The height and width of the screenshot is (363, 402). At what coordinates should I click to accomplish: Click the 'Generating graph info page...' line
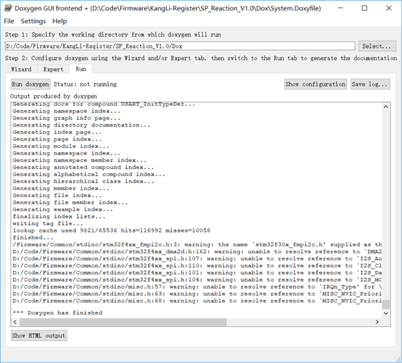click(x=66, y=118)
